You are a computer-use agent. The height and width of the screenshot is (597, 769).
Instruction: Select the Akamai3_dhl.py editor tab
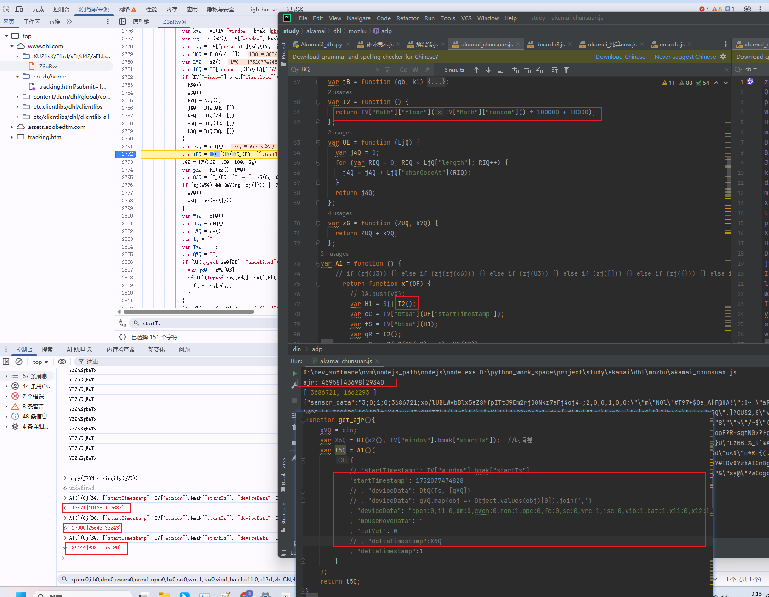tap(321, 45)
